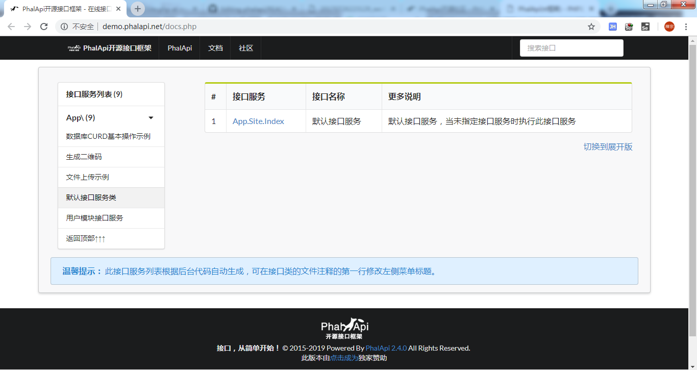Click the page vertical scrollbar
The height and width of the screenshot is (370, 697).
pyautogui.click(x=693, y=191)
